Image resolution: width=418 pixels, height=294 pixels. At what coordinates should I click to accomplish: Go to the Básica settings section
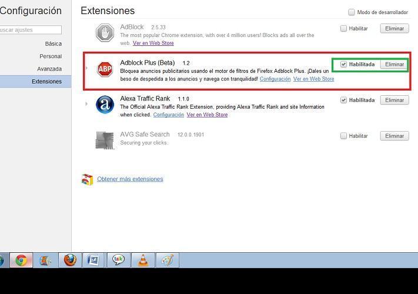(x=53, y=44)
